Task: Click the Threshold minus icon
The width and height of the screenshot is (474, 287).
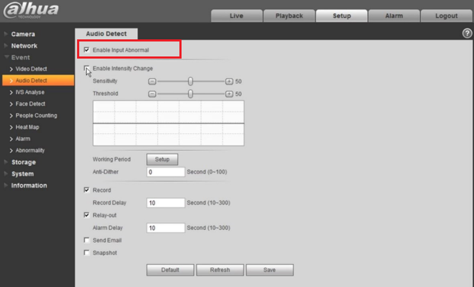Action: tap(152, 94)
